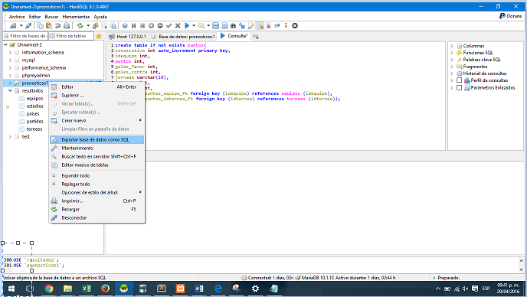Click the PayPal Donate button
Image resolution: width=527 pixels, height=297 pixels.
click(x=510, y=16)
